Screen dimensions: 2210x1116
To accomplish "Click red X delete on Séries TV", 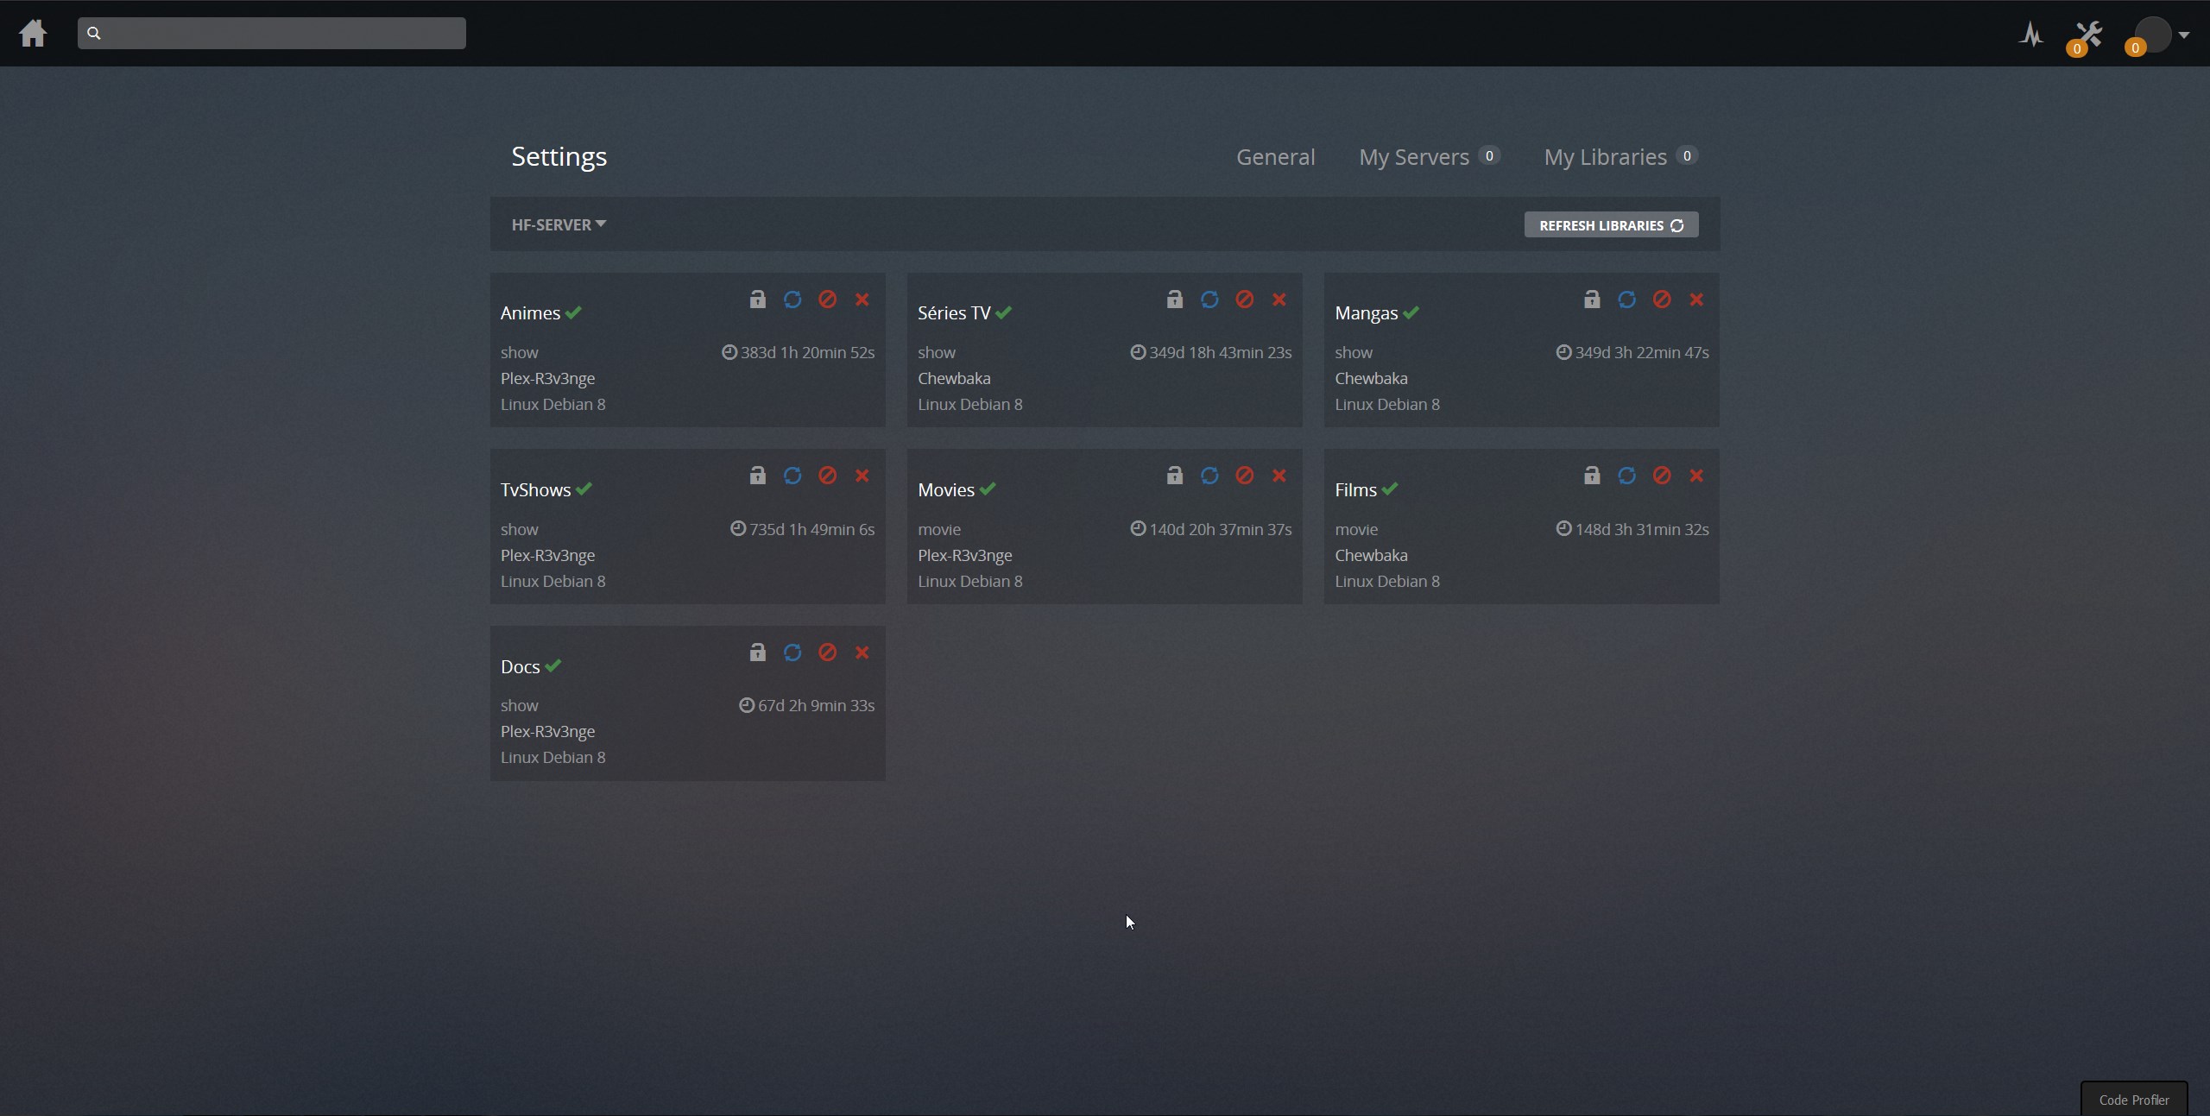I will pyautogui.click(x=1279, y=299).
